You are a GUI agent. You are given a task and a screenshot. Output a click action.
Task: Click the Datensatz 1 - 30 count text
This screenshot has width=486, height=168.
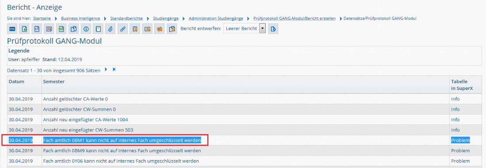point(53,71)
